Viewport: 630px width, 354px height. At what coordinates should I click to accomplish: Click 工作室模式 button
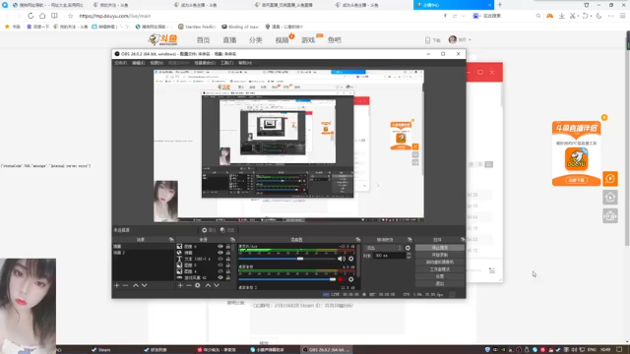click(440, 269)
